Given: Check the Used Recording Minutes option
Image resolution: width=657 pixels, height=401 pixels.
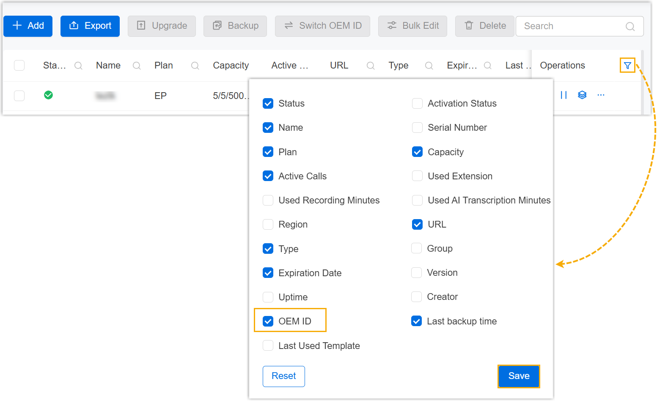Looking at the screenshot, I should coord(268,200).
